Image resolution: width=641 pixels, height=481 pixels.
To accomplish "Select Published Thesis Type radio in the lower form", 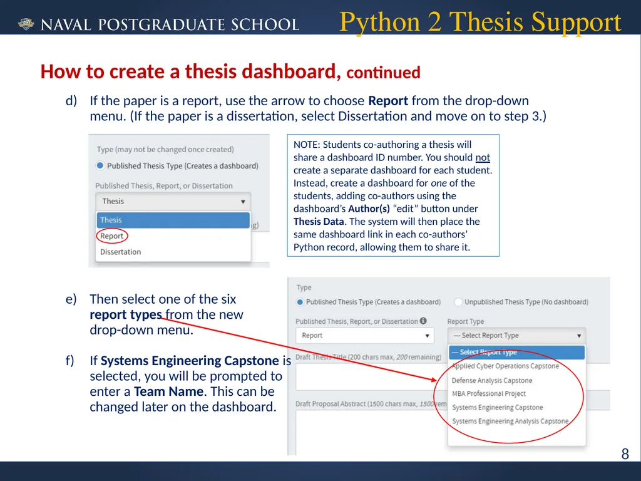I will (x=300, y=302).
